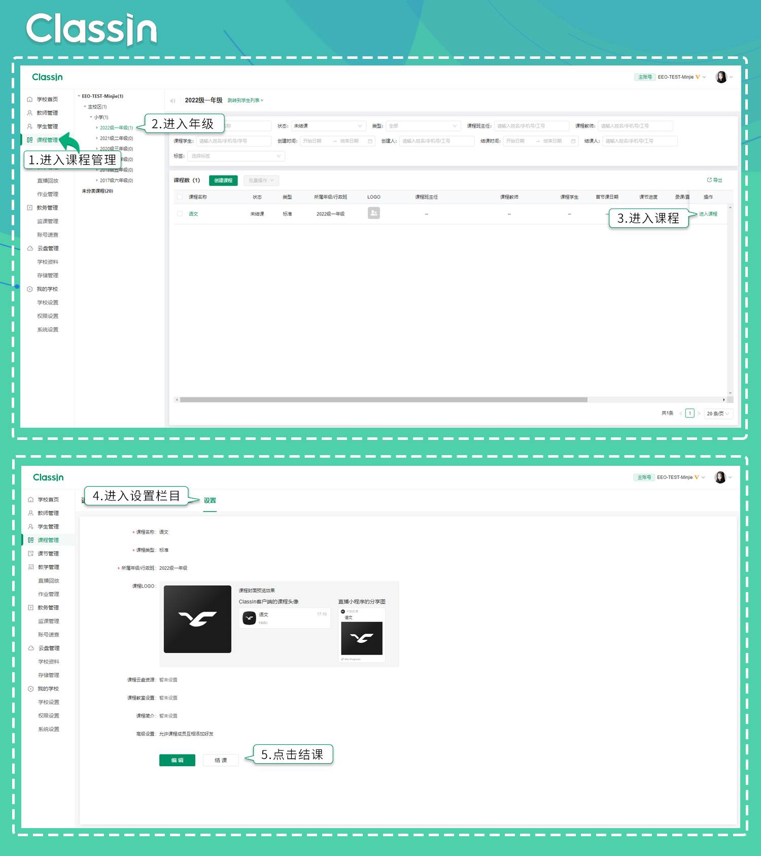Open 监课管理 in the upper sidebar
Viewport: 761px width, 856px height.
[48, 221]
